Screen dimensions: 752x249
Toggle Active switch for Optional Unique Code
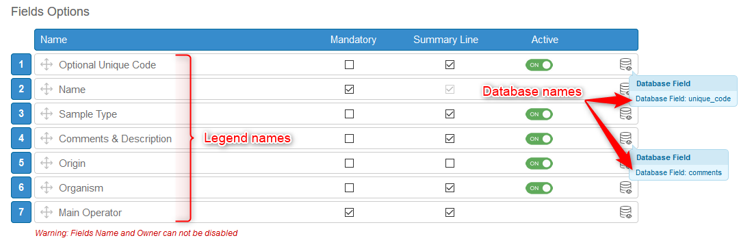539,65
